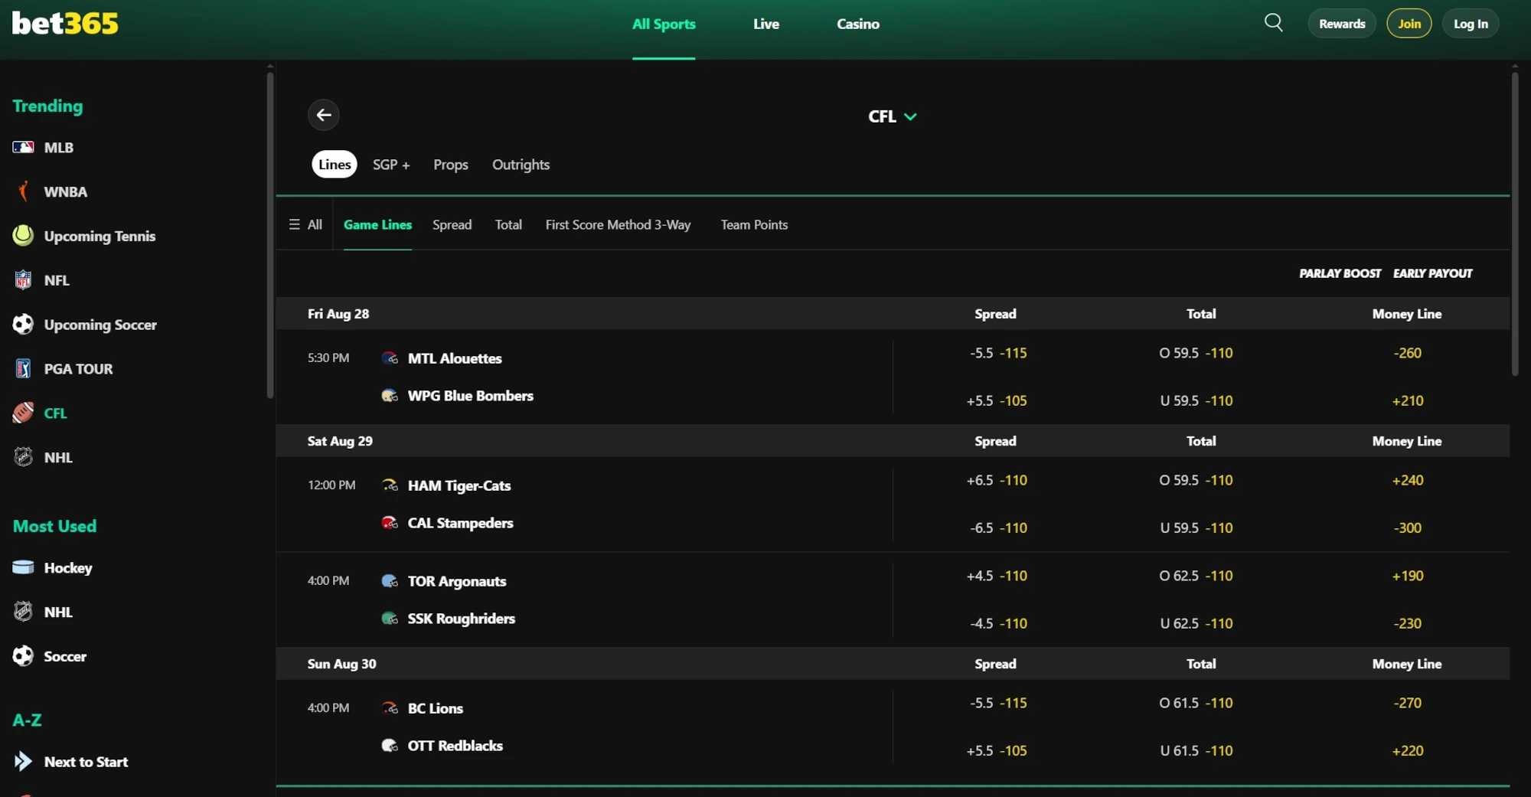Switch to Live tab
This screenshot has width=1531, height=797.
point(766,24)
